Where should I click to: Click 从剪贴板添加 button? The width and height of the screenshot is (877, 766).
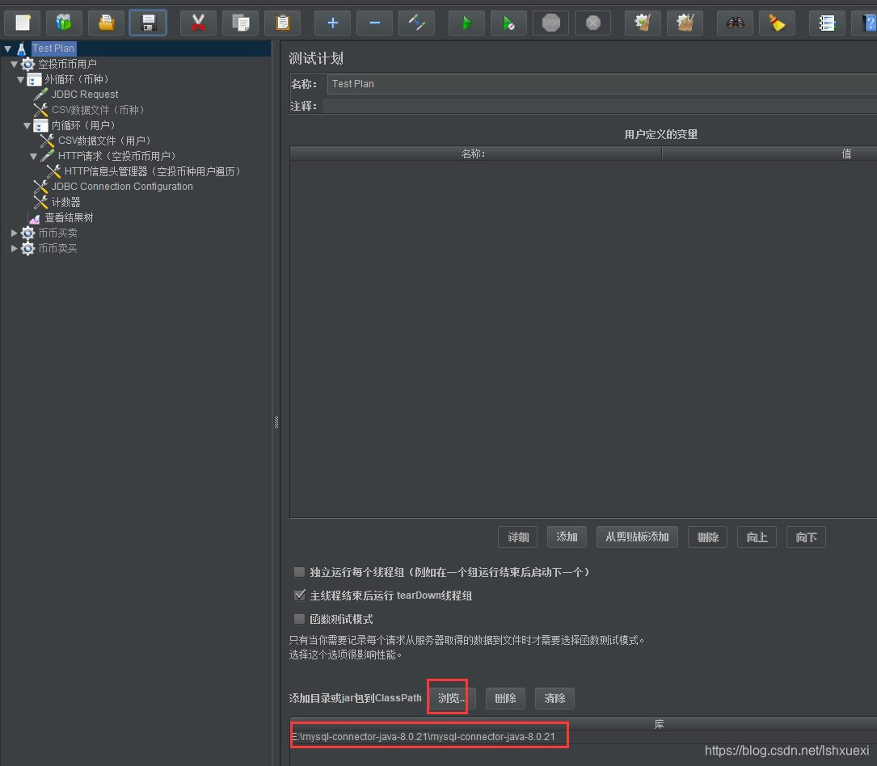(x=637, y=537)
